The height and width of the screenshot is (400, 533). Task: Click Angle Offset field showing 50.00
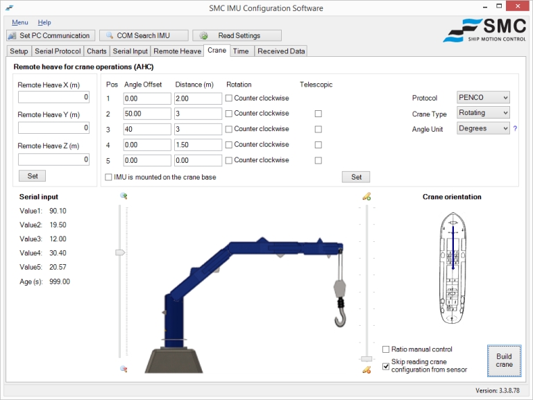coord(147,114)
